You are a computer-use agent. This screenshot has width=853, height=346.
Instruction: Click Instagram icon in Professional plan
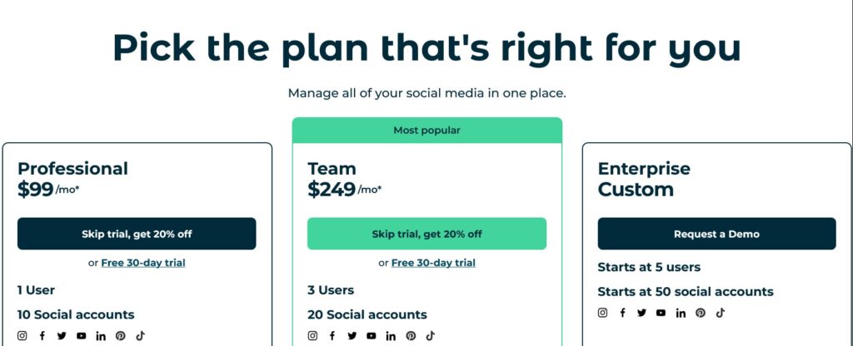[x=22, y=336]
